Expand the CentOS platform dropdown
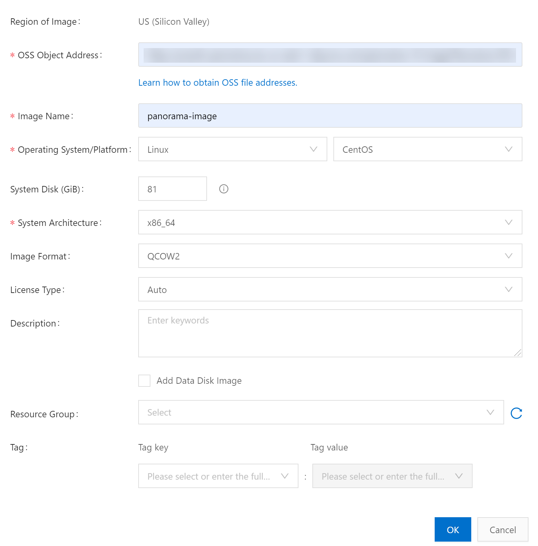 point(427,149)
